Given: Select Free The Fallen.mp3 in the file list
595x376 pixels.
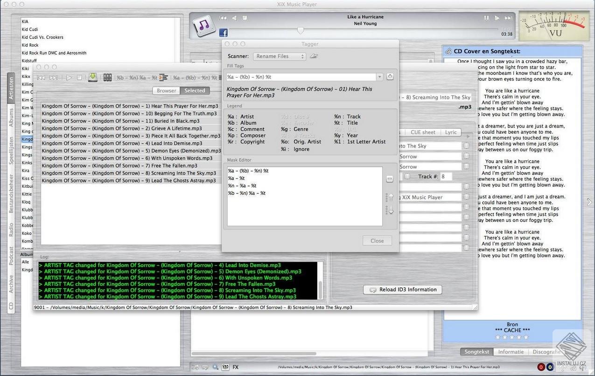Looking at the screenshot, I should (117, 165).
